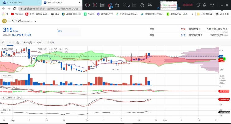Toggle the recorder speaker sound icon
Image resolution: width=231 pixels, height=124 pixels.
point(158,8)
